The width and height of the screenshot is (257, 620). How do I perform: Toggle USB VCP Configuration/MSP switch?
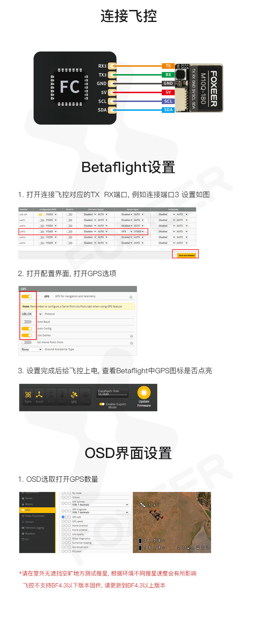pyautogui.click(x=41, y=215)
